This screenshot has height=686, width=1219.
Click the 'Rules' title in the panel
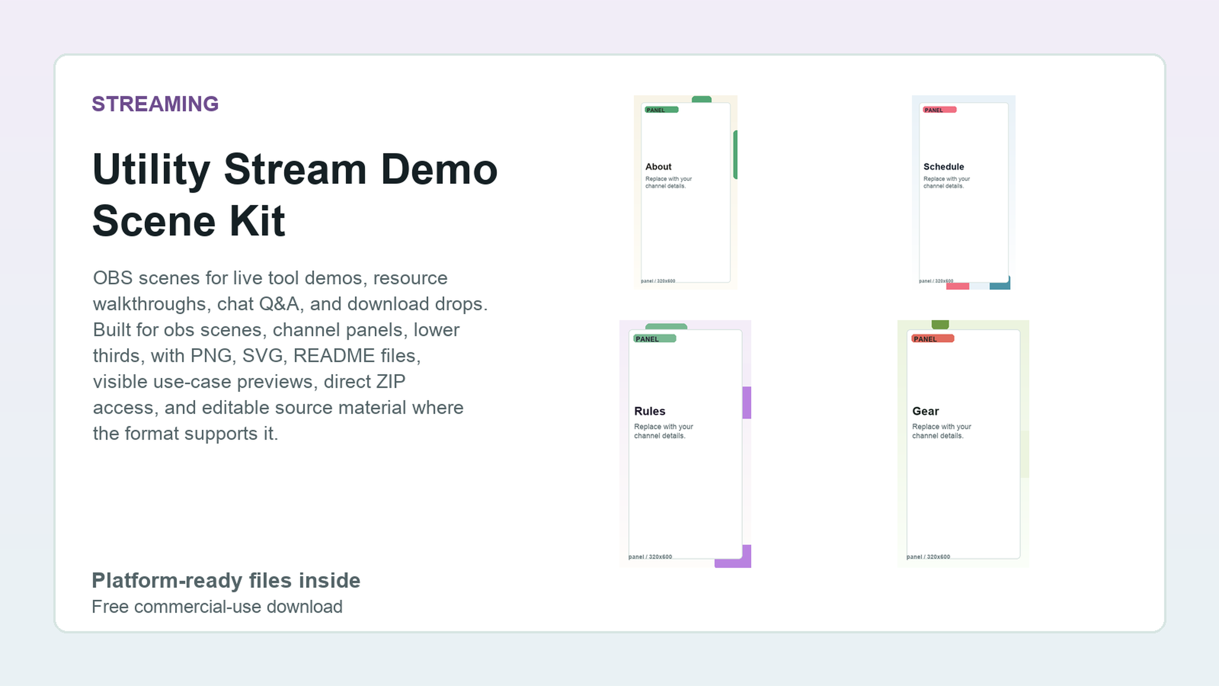pos(650,411)
